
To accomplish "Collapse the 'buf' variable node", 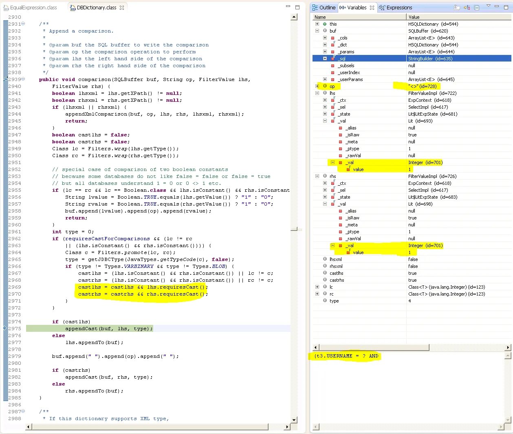I will 317,31.
